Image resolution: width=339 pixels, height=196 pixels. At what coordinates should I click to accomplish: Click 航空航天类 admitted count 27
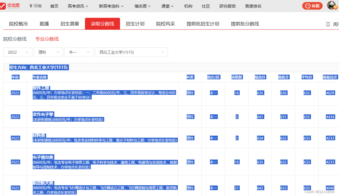[x=237, y=188]
